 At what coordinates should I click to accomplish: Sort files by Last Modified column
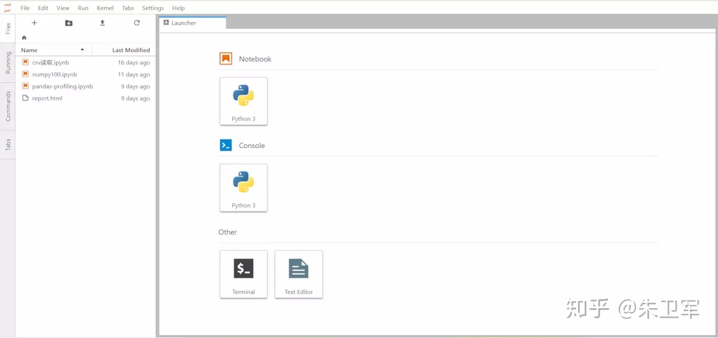[124, 50]
